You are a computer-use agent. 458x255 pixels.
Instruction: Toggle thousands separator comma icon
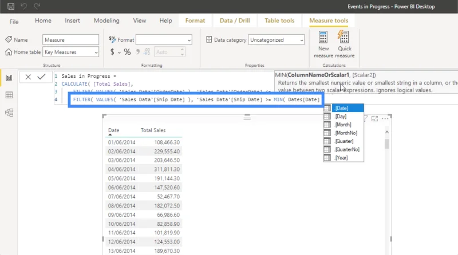tap(137, 52)
